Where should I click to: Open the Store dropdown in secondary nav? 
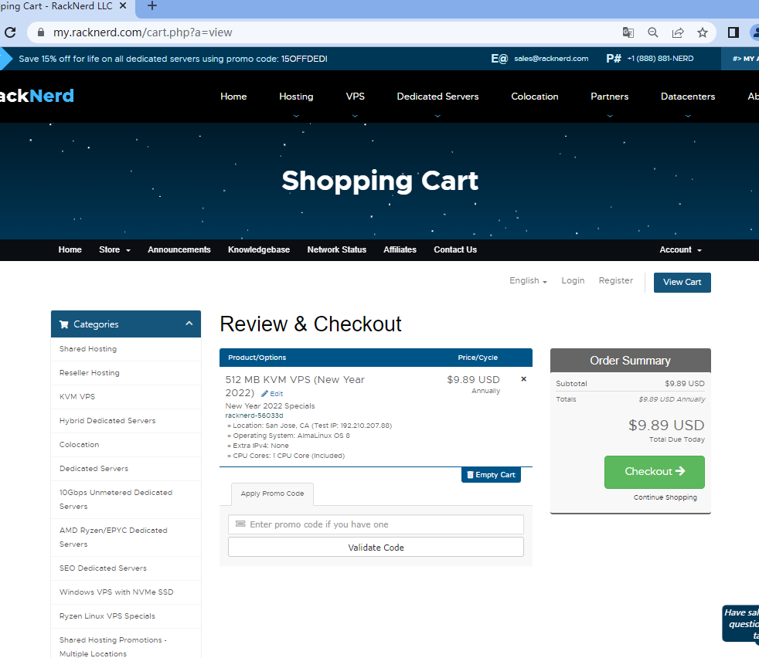pos(114,249)
